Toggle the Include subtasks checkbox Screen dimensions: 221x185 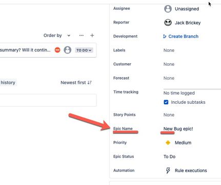[x=166, y=102]
